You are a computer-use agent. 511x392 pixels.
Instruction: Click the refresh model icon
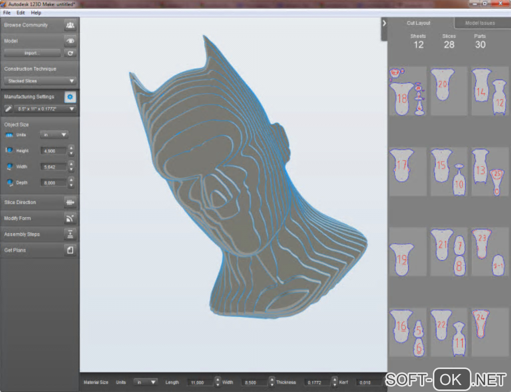pyautogui.click(x=70, y=53)
